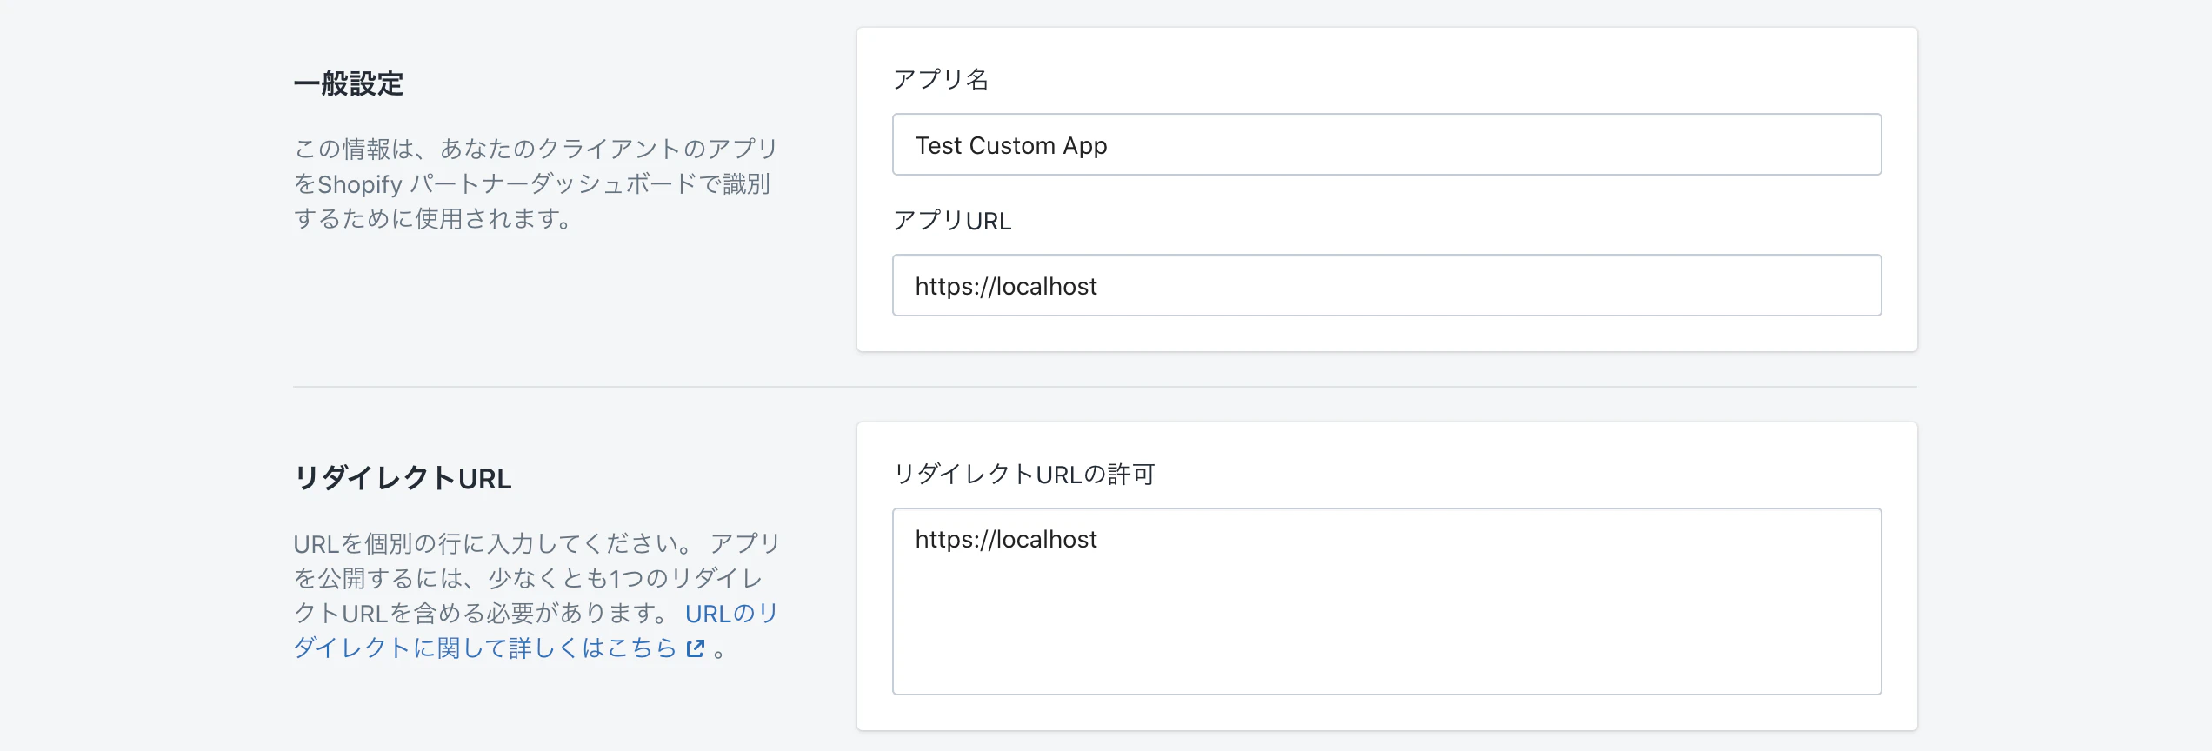Click the 一般設定 heading
The image size is (2212, 751).
coord(349,84)
